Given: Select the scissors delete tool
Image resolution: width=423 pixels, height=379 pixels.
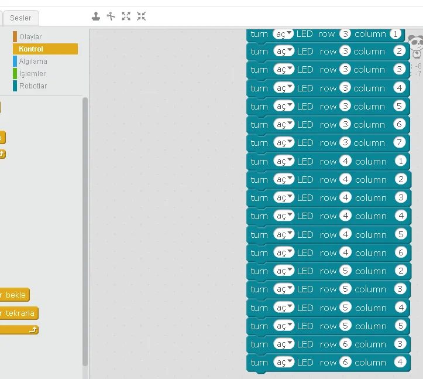Looking at the screenshot, I should (x=111, y=16).
